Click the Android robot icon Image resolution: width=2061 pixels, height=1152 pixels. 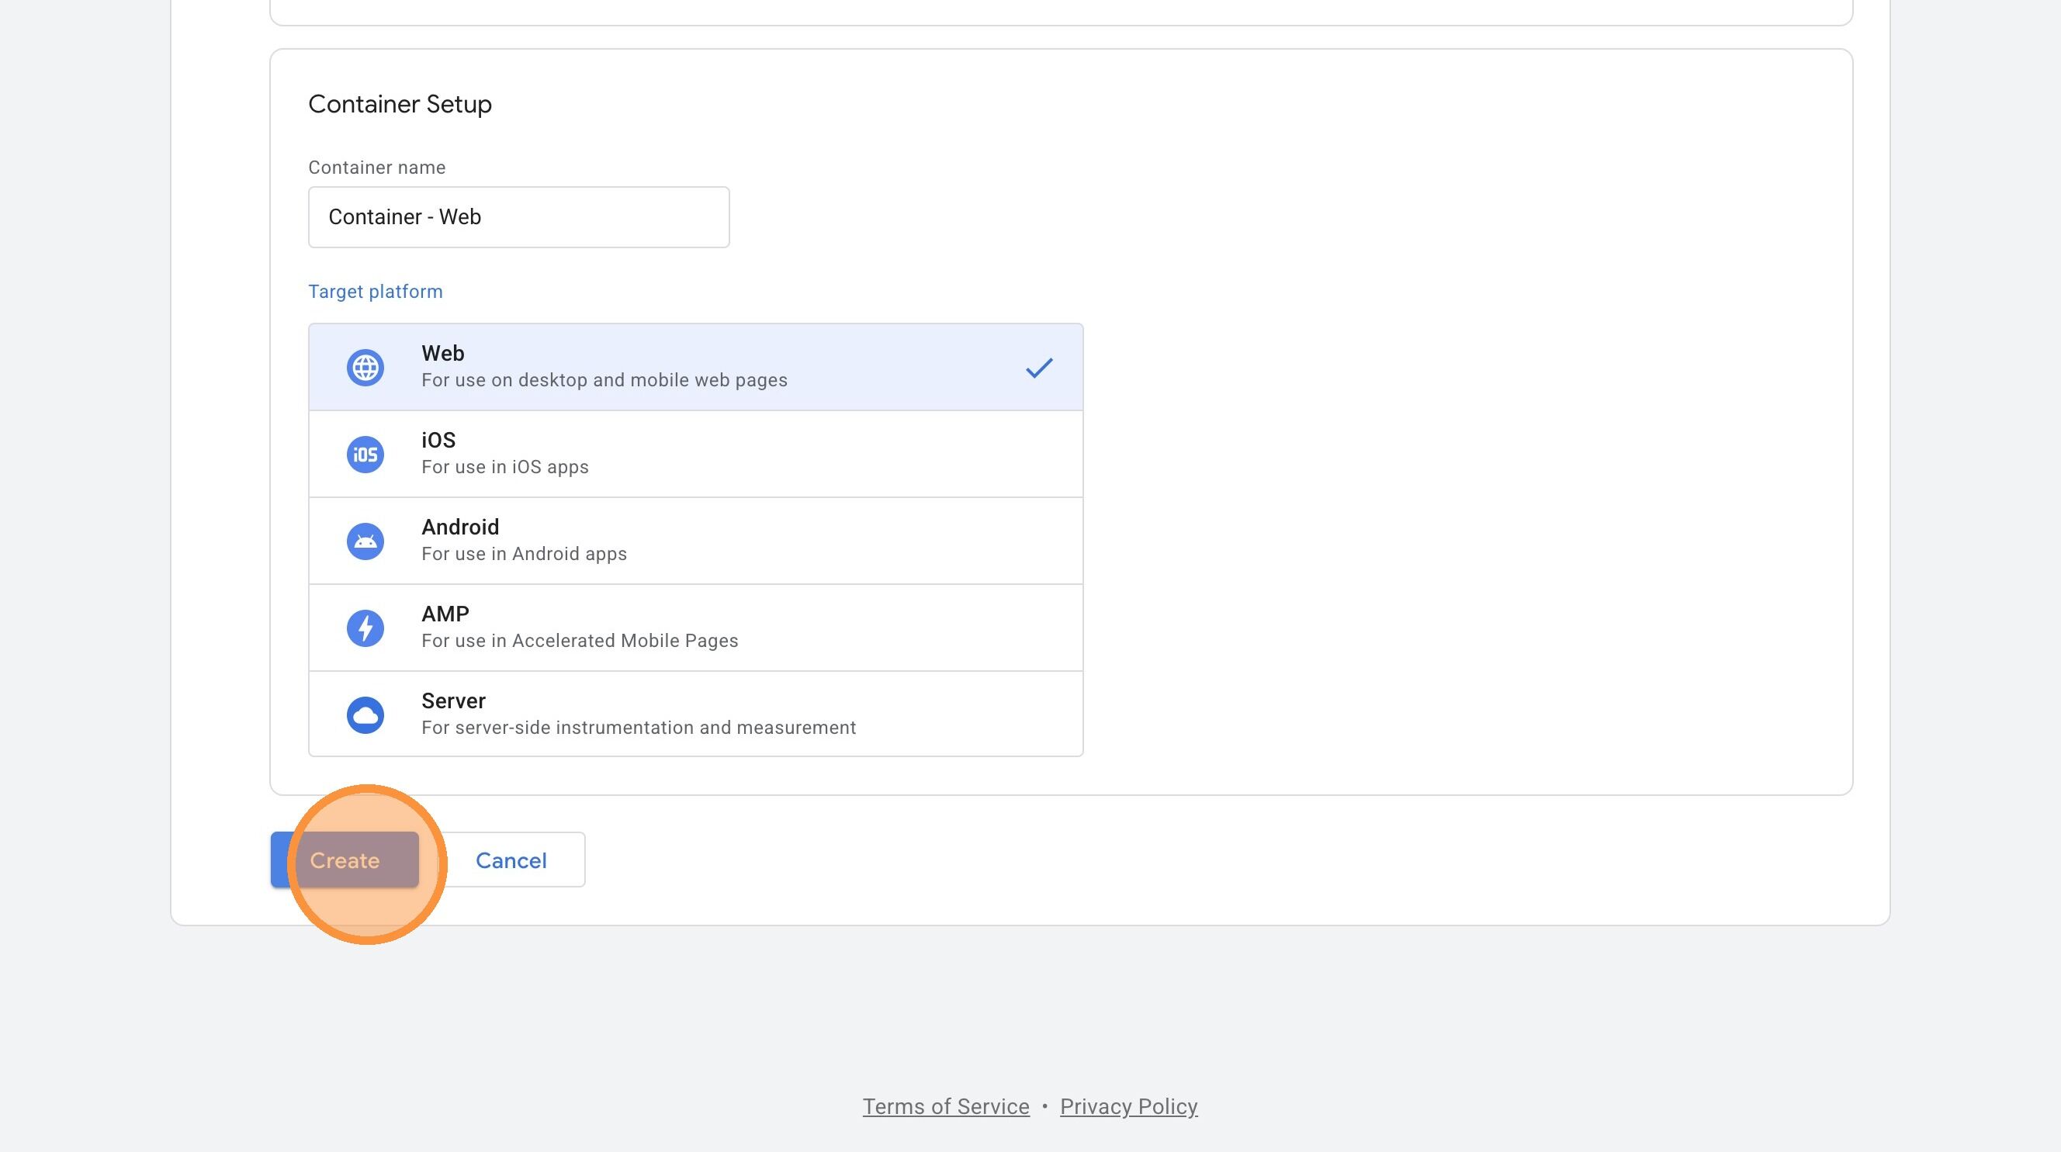(x=365, y=540)
